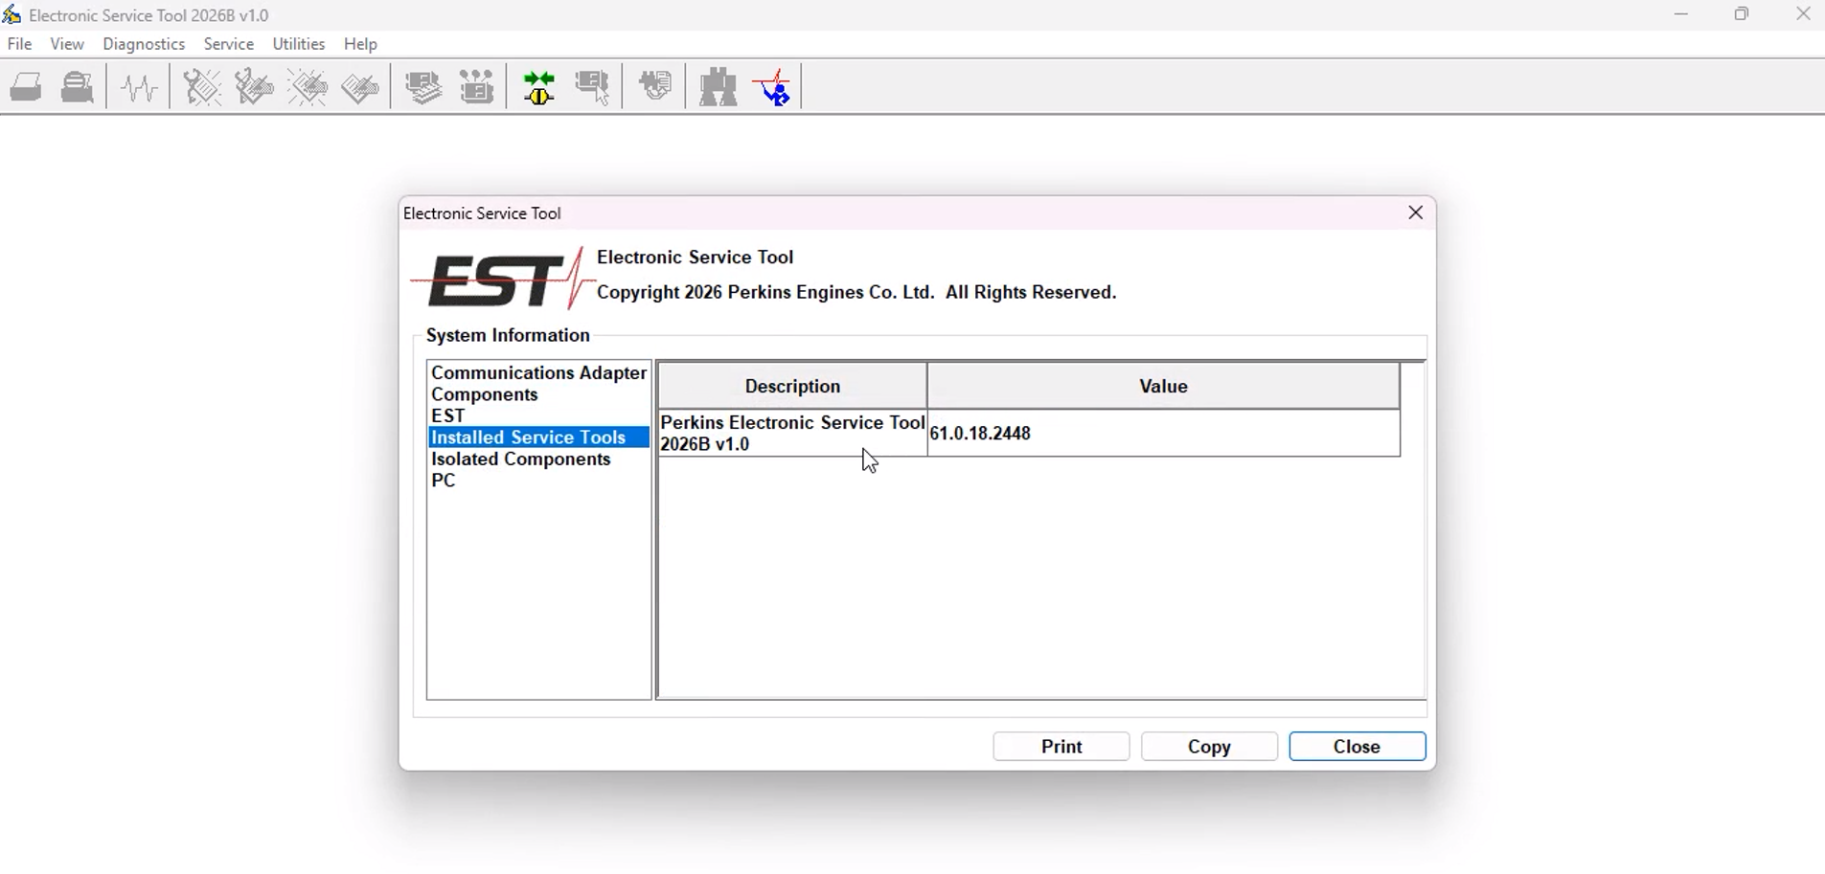Open the File menu

tap(20, 44)
